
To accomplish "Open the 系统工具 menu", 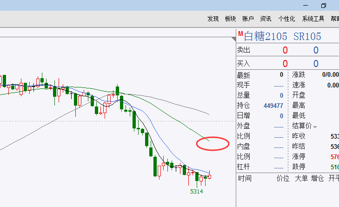I will [313, 19].
